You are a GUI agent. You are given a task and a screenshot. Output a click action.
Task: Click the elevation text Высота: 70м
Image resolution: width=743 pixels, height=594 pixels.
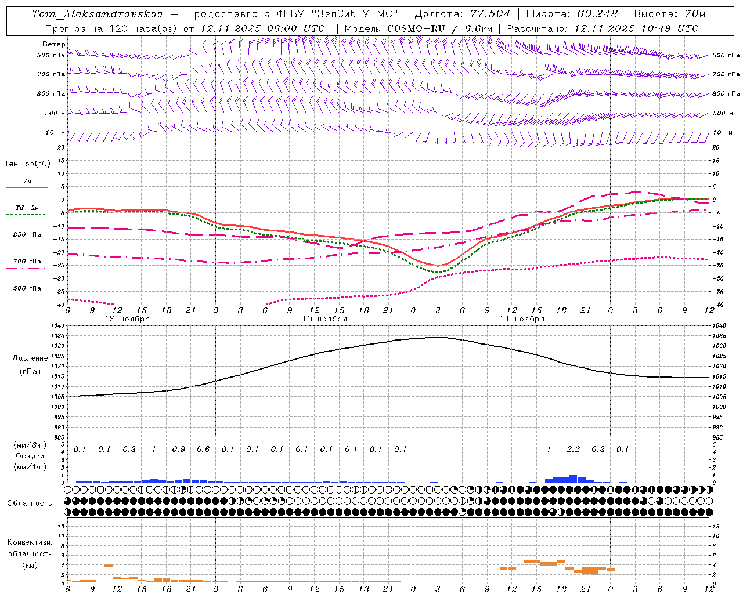click(x=670, y=14)
